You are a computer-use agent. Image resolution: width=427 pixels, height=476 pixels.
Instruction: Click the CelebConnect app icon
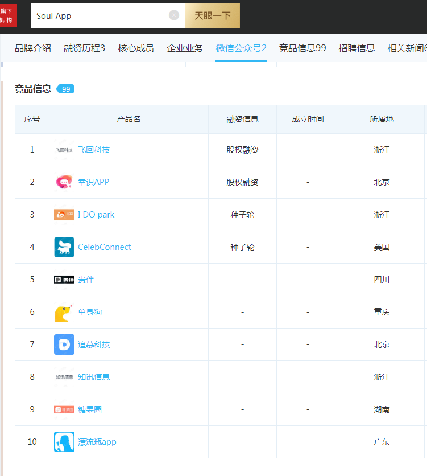pos(64,247)
